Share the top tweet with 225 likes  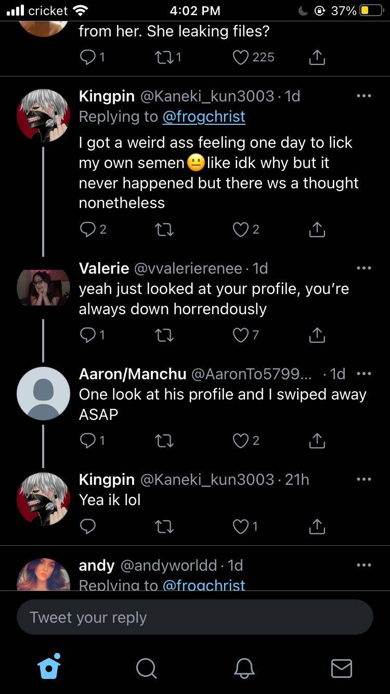pos(317,57)
